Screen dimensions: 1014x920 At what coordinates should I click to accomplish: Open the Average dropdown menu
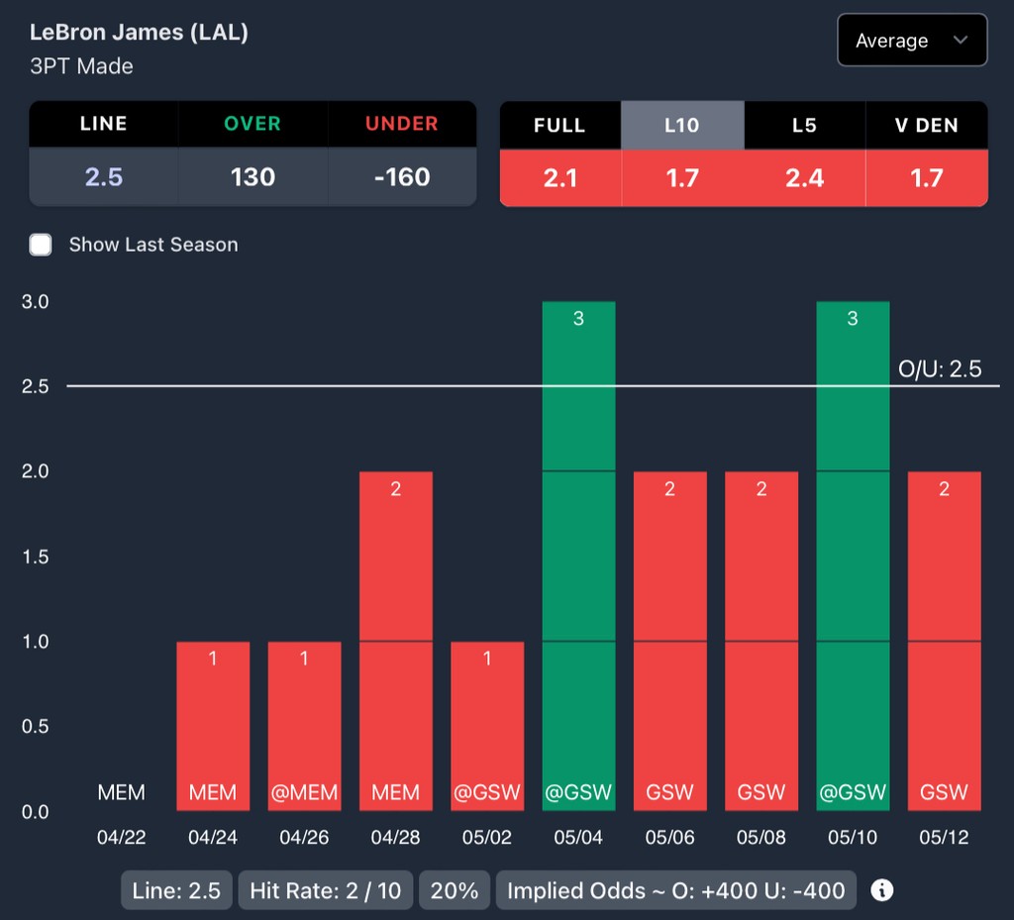click(912, 40)
